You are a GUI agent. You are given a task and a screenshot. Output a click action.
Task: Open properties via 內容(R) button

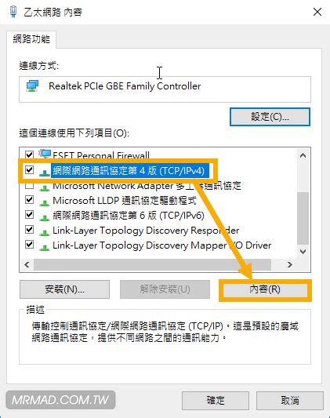pyautogui.click(x=265, y=289)
